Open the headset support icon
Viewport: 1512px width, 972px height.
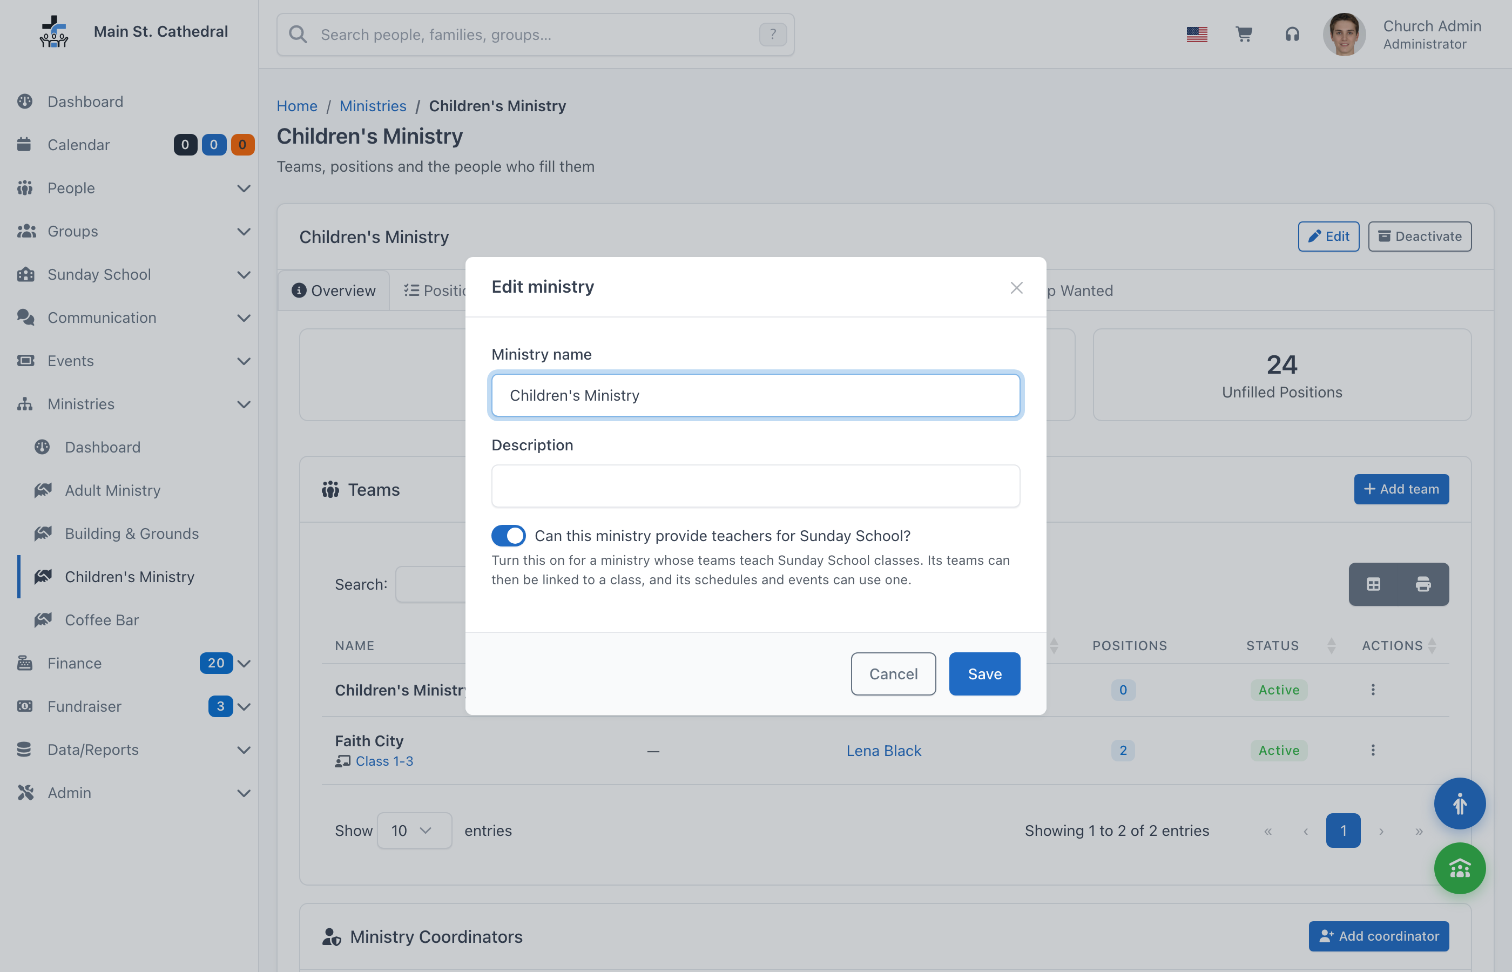[x=1292, y=34]
